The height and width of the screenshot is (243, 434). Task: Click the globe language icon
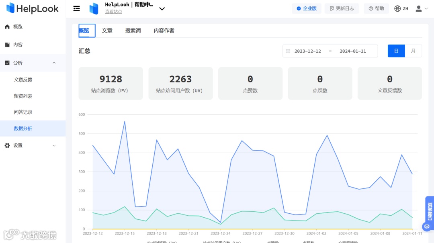tap(397, 8)
